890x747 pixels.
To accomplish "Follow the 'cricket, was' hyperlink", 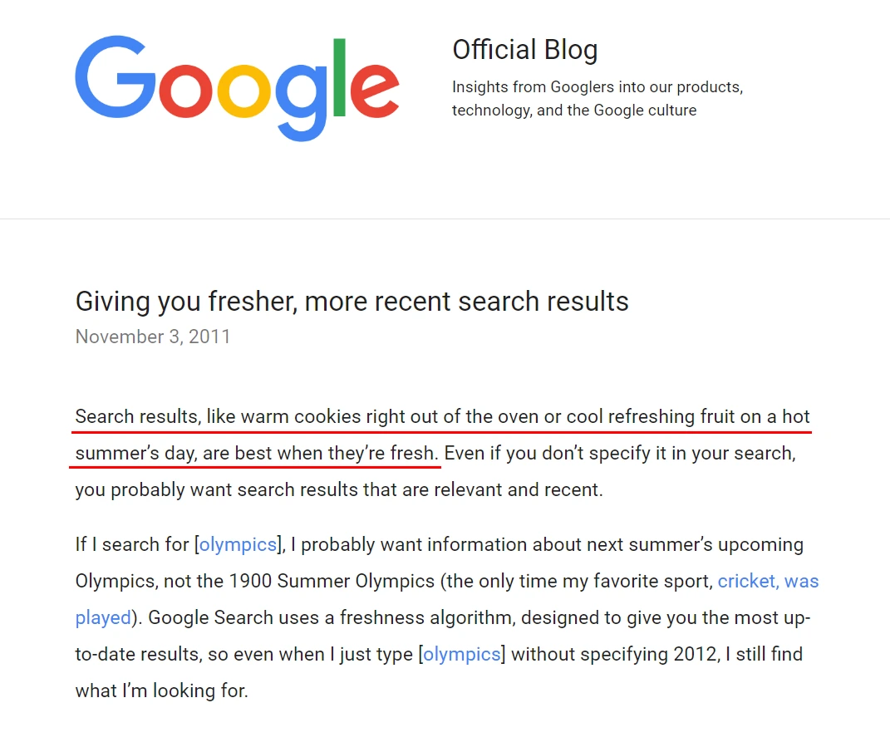I will [768, 582].
